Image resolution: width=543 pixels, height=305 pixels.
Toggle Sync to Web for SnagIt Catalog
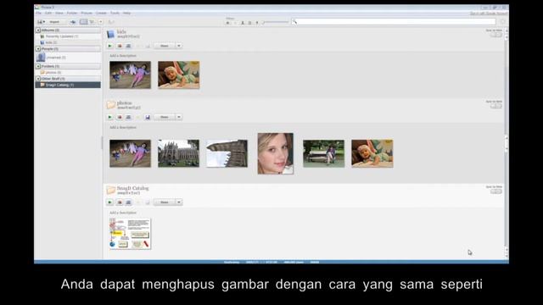point(495,191)
